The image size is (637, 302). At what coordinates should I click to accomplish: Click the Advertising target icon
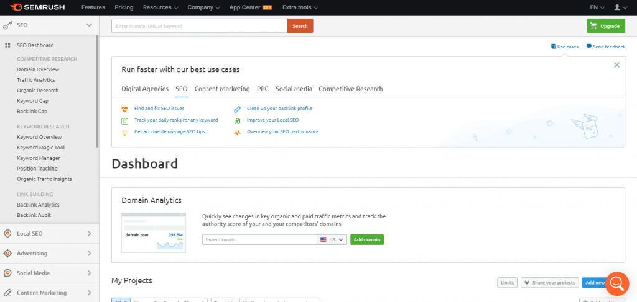click(x=7, y=254)
